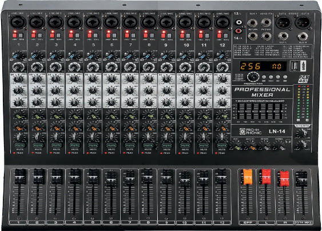Click the blue gain knob on channel 9
Screen dimensions: 322x231
tap(166, 55)
